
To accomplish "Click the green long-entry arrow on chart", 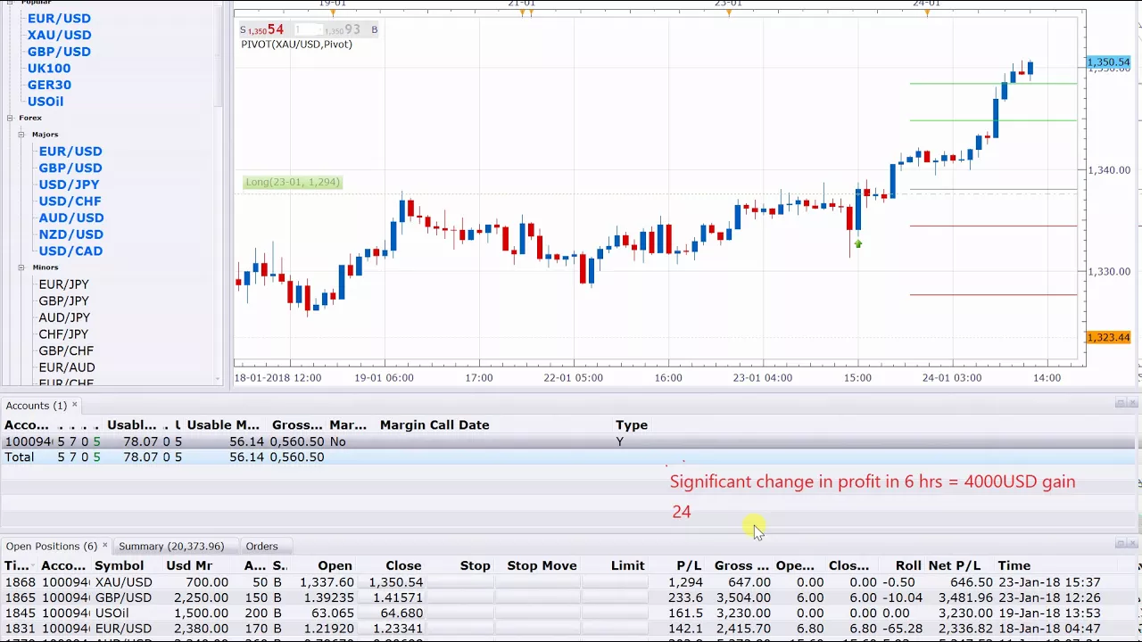I will (x=858, y=243).
